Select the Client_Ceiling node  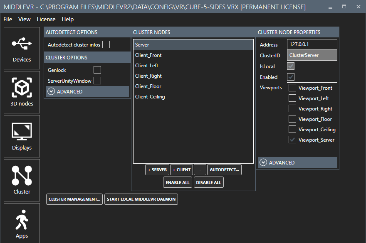pos(193,97)
